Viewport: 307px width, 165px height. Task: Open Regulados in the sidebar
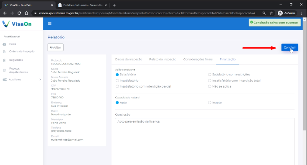[x=16, y=60]
